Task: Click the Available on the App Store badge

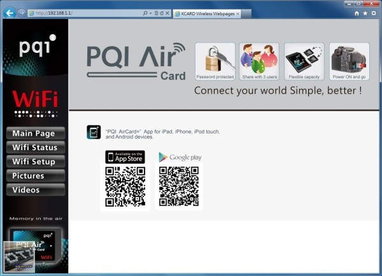Action: [x=125, y=157]
